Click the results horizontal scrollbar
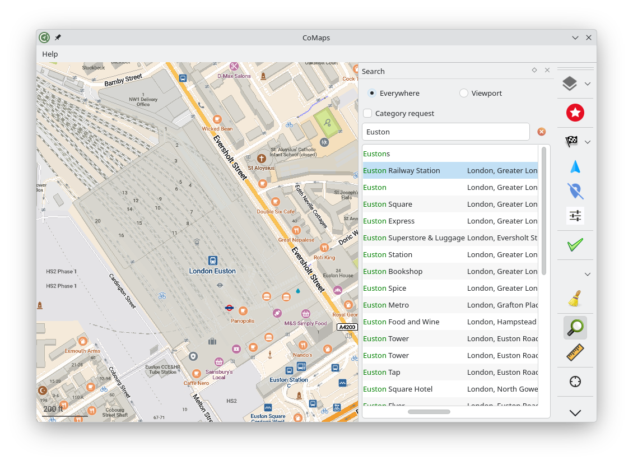 point(429,412)
